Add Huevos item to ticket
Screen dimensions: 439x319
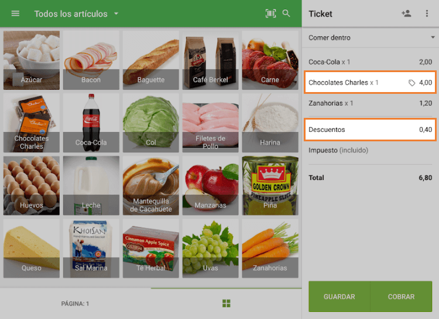click(x=32, y=186)
